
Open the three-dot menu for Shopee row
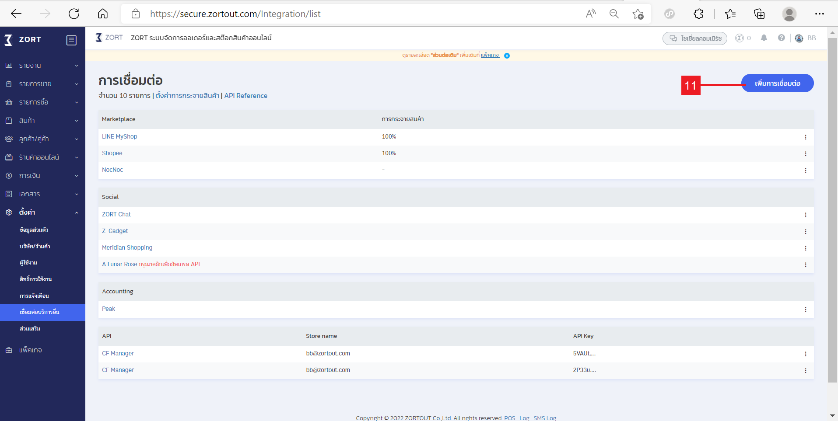(x=805, y=153)
